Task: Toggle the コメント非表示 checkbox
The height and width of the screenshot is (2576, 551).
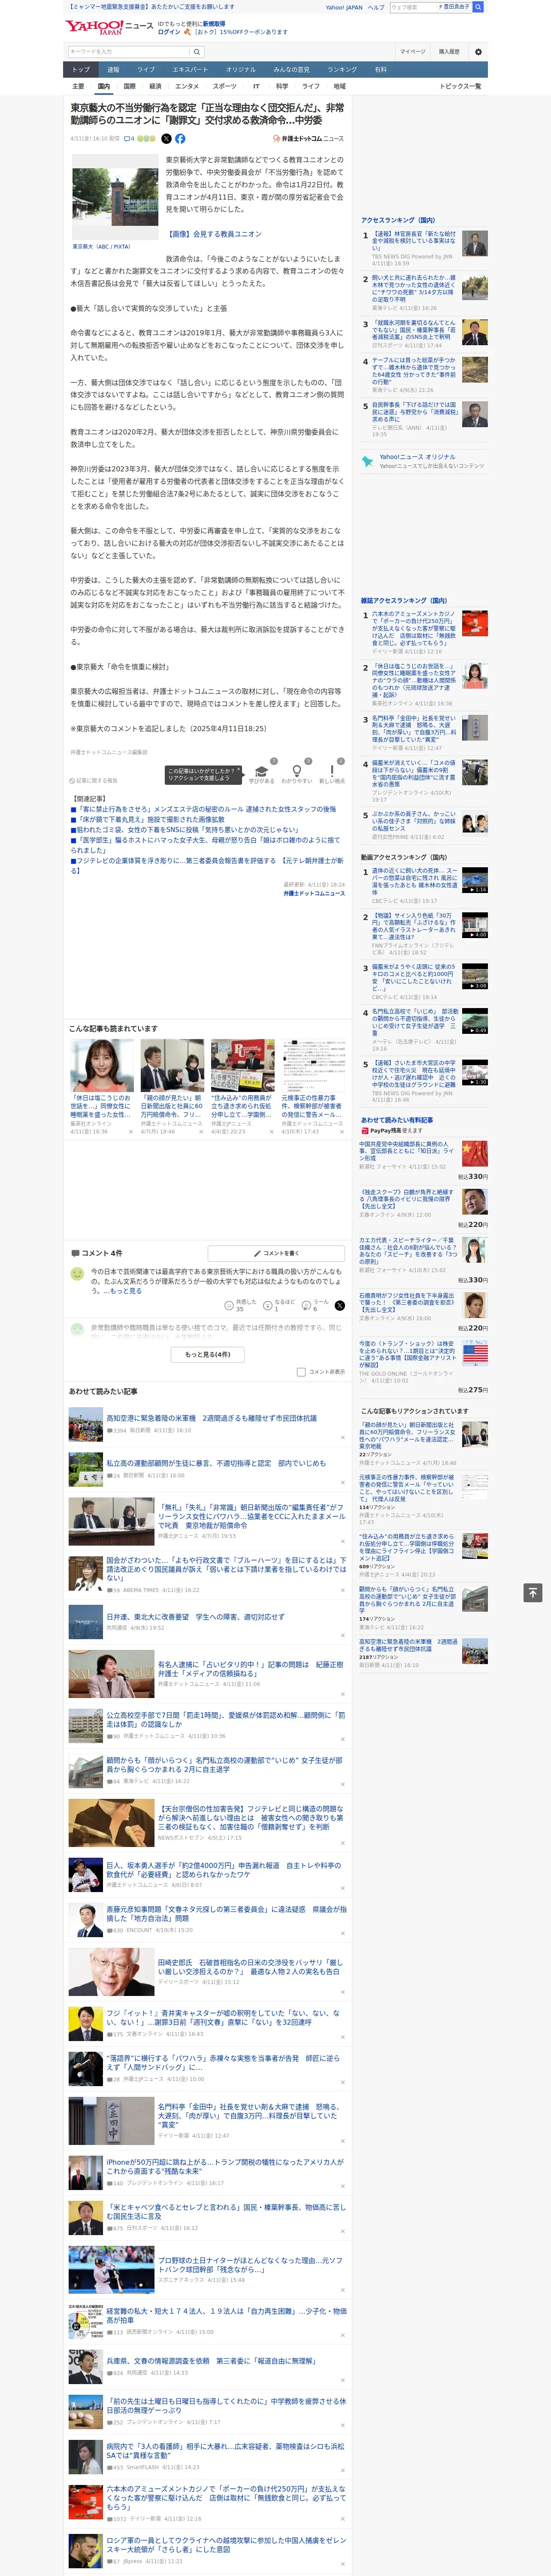Action: [x=301, y=1372]
